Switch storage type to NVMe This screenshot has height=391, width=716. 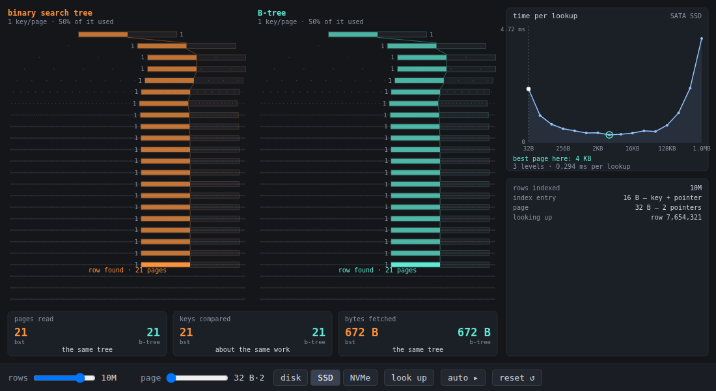[x=360, y=378]
